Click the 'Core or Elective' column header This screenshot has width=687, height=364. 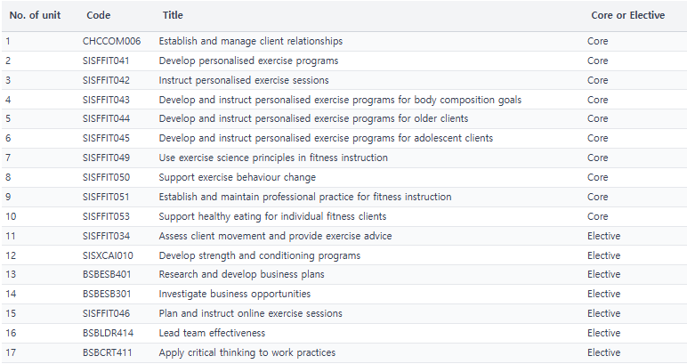[x=628, y=15]
